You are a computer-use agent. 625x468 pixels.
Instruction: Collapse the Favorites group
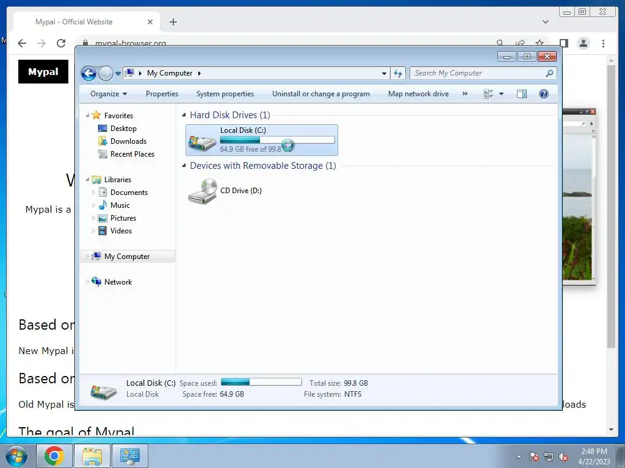pos(87,115)
